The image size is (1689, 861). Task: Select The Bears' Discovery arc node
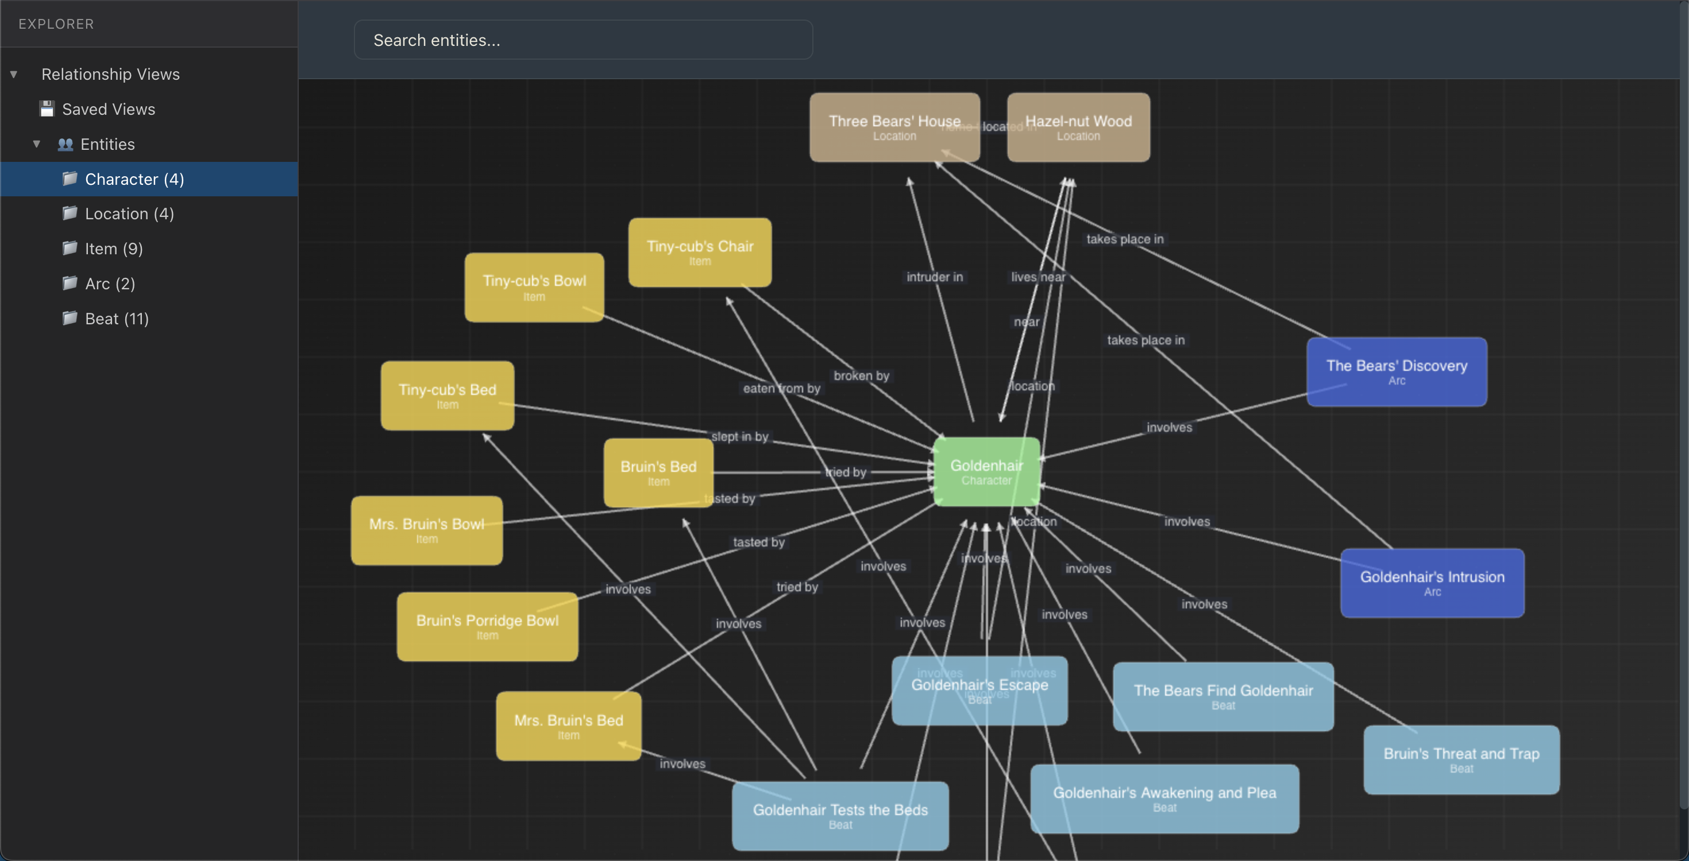1396,371
